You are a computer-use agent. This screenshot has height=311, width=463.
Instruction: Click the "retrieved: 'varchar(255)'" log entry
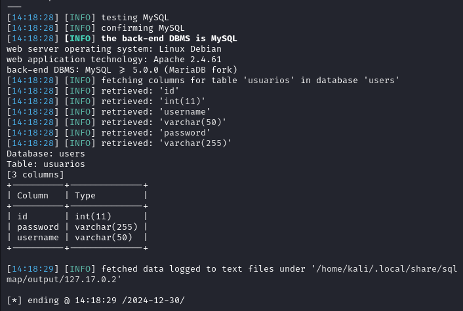tap(119, 143)
